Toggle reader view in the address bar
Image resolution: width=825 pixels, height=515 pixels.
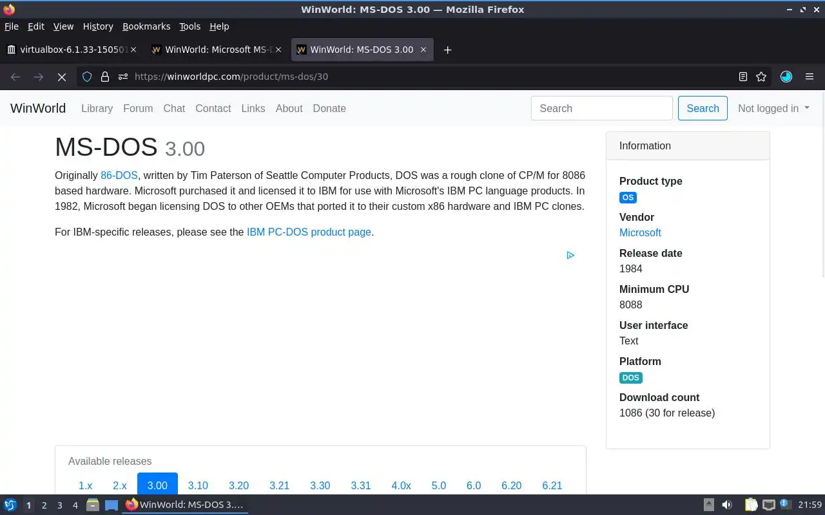point(743,77)
